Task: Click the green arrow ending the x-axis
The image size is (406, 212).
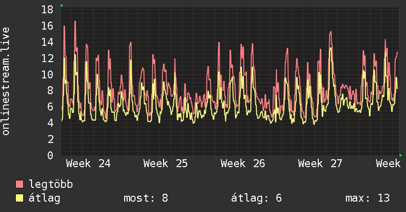Action: tap(401, 155)
